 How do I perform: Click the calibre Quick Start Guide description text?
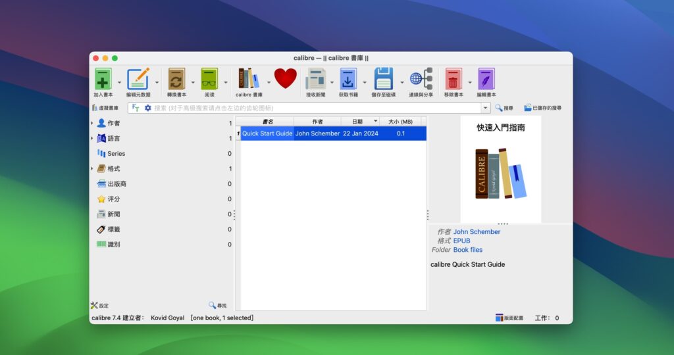(x=468, y=264)
